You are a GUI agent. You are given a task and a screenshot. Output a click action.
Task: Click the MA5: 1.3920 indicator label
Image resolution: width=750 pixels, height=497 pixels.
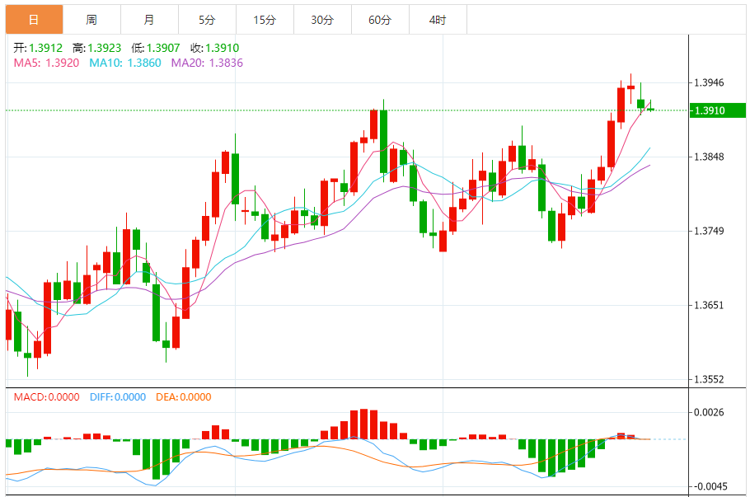click(46, 63)
